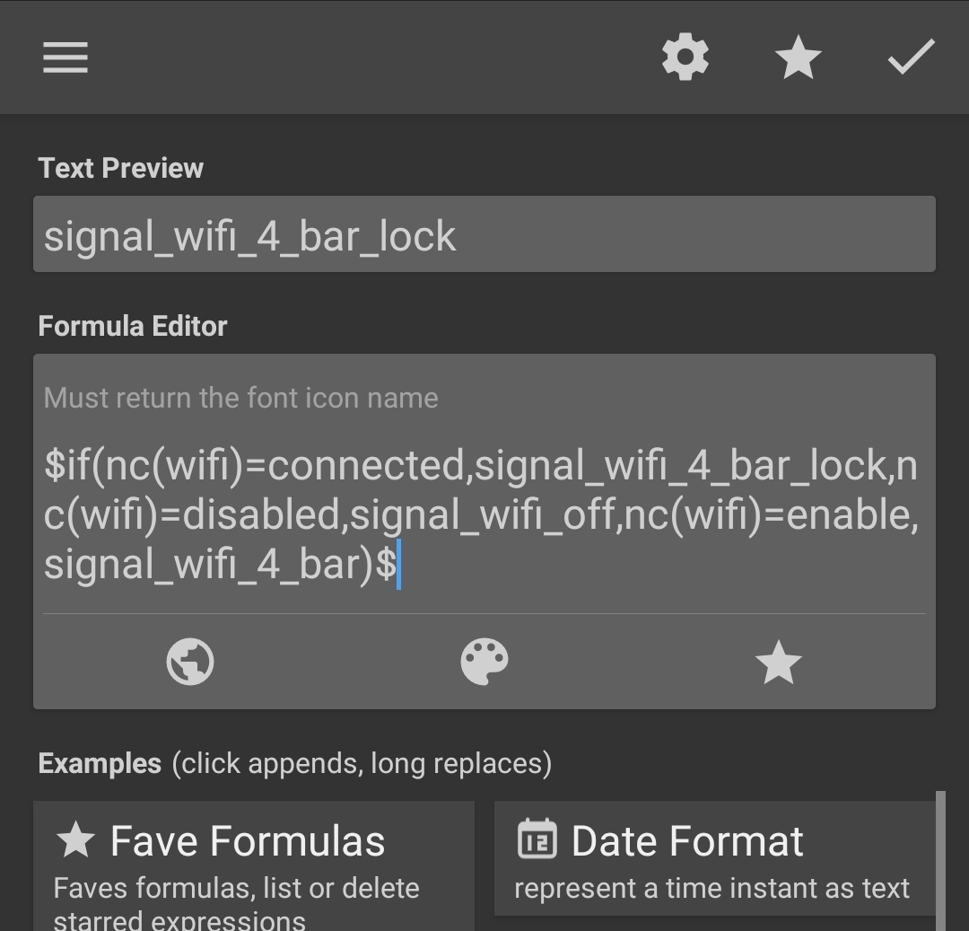The width and height of the screenshot is (969, 931).
Task: Open the Date Format example card
Action: click(714, 858)
